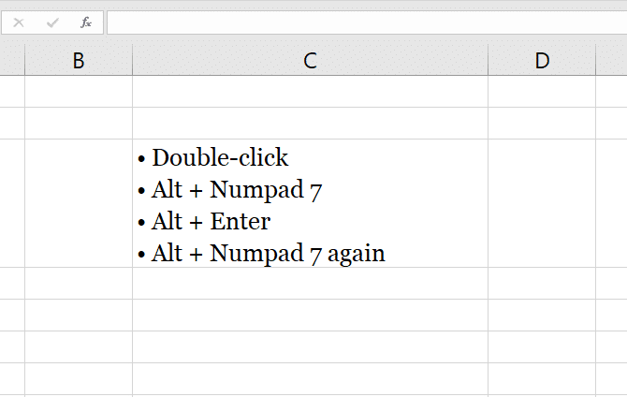Select the column D cell in first visible row

542,91
